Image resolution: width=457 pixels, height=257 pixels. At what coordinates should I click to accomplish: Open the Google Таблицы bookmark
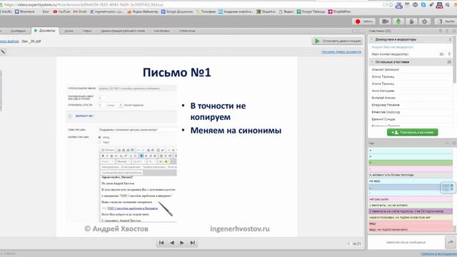coord(311,11)
